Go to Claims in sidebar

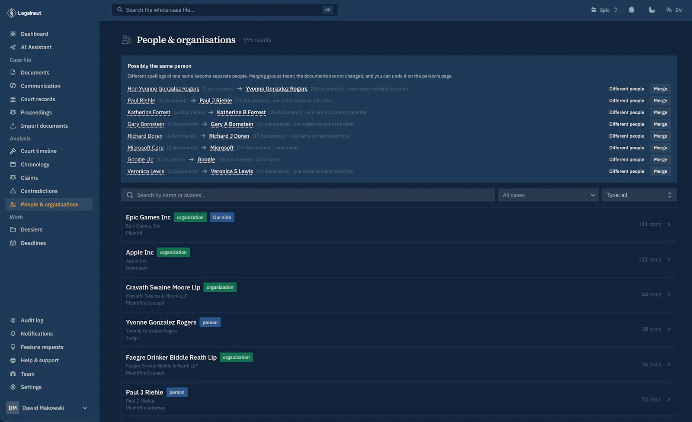(49, 178)
